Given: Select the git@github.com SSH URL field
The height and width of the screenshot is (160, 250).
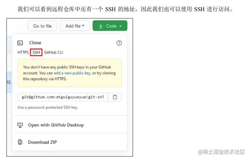Looking at the screenshot, I should tap(63, 97).
